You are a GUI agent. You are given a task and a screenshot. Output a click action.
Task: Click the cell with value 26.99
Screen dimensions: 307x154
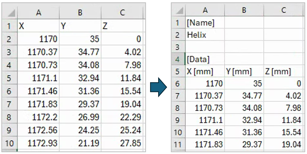click(80, 117)
